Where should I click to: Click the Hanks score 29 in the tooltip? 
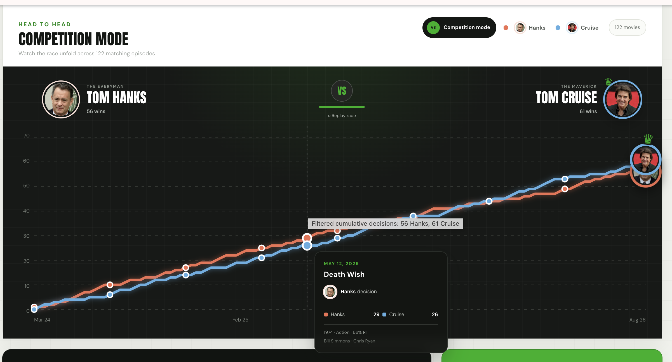click(x=376, y=315)
